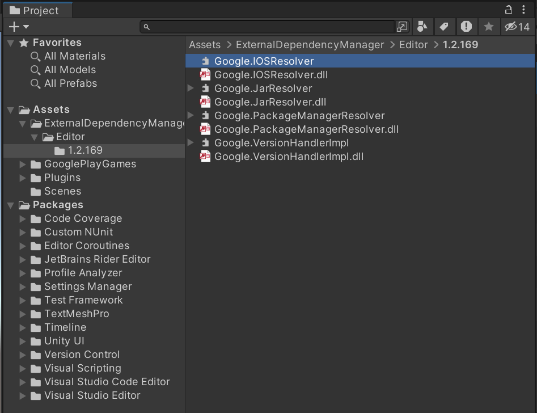Open the Search by Log Type filter
This screenshot has height=413, width=537.
coord(466,27)
